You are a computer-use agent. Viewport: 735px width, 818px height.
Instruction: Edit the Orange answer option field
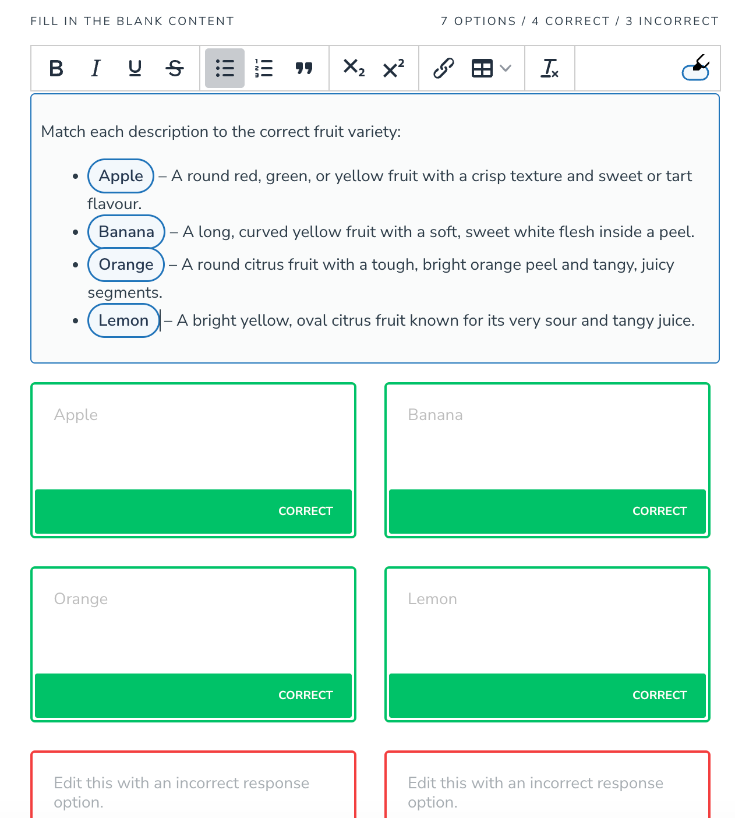[193, 621]
